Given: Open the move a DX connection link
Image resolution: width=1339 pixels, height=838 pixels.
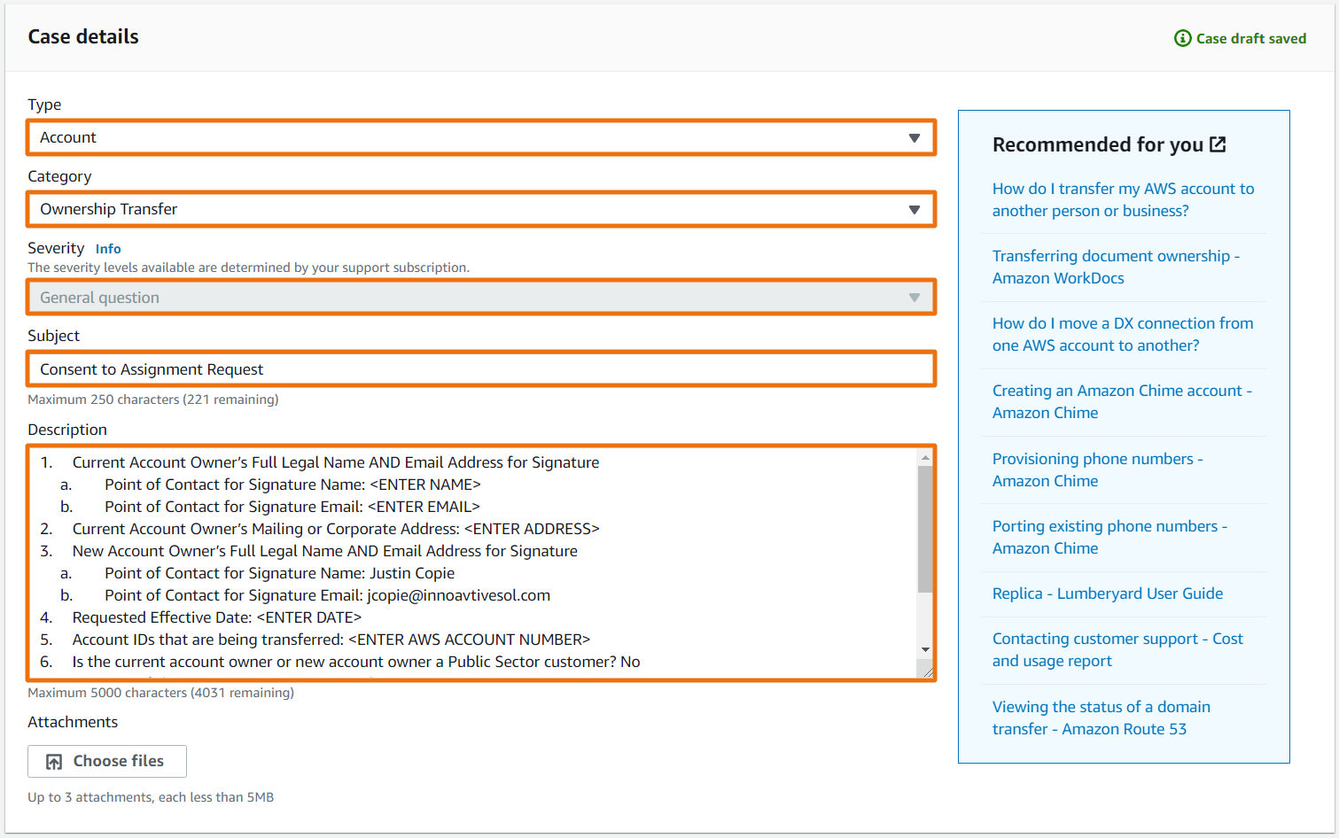Looking at the screenshot, I should tap(1122, 334).
